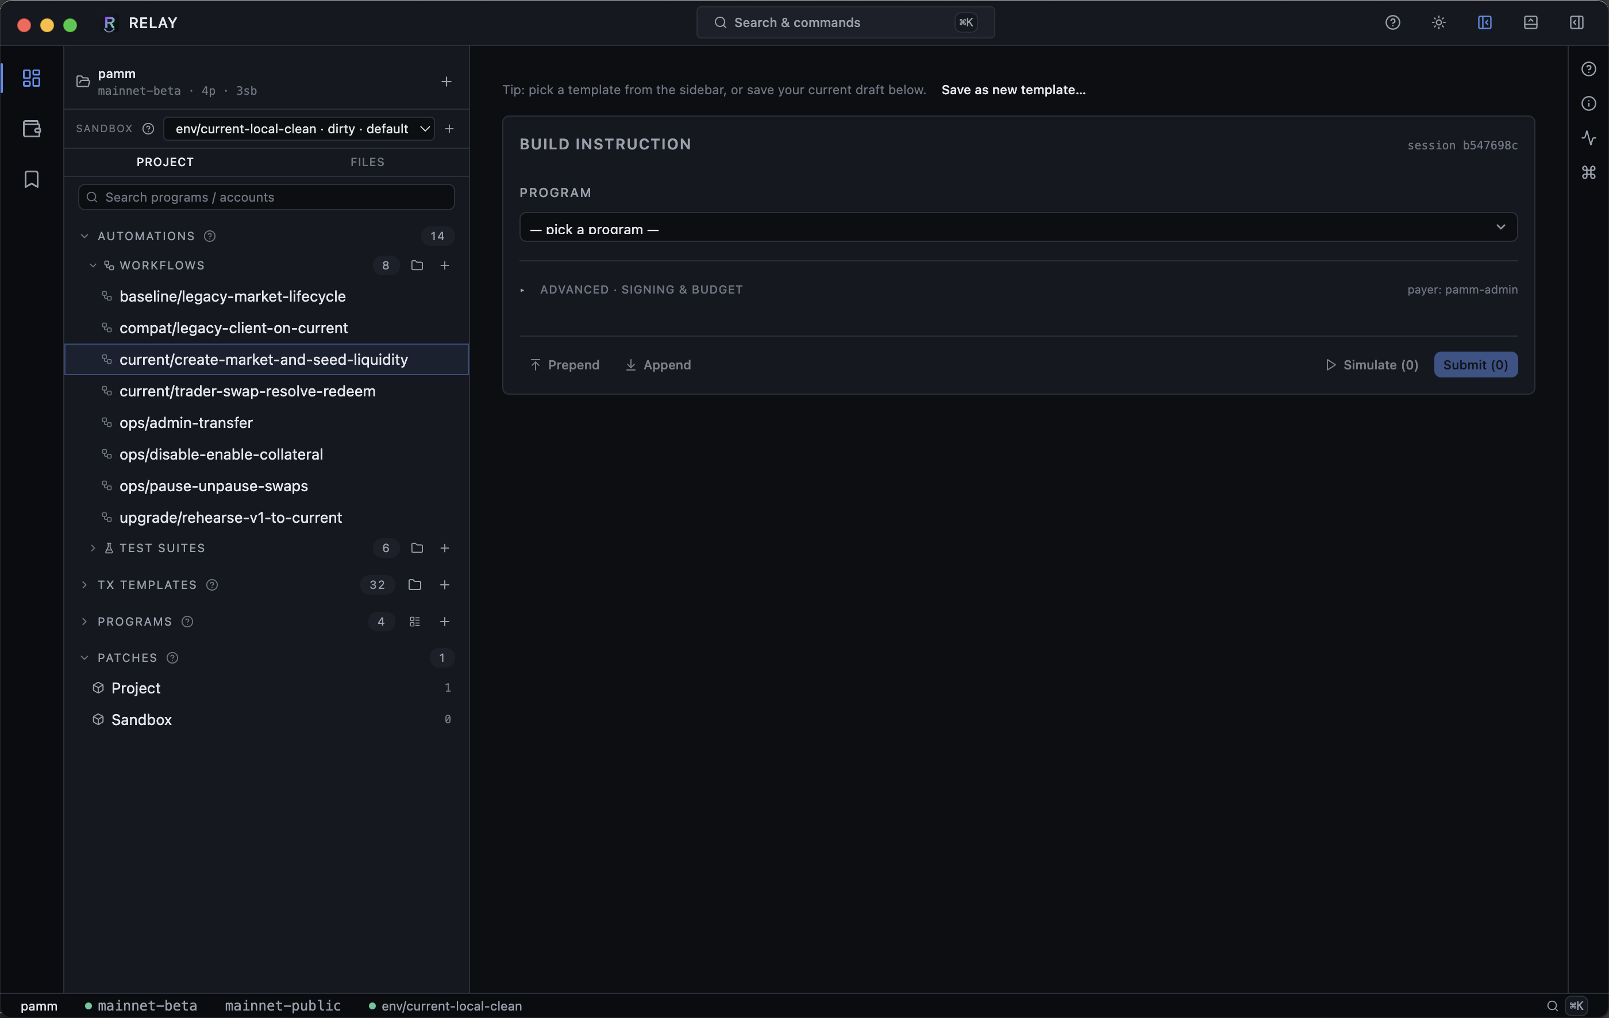Click the help icon in top bar
This screenshot has width=1609, height=1018.
pos(1392,23)
